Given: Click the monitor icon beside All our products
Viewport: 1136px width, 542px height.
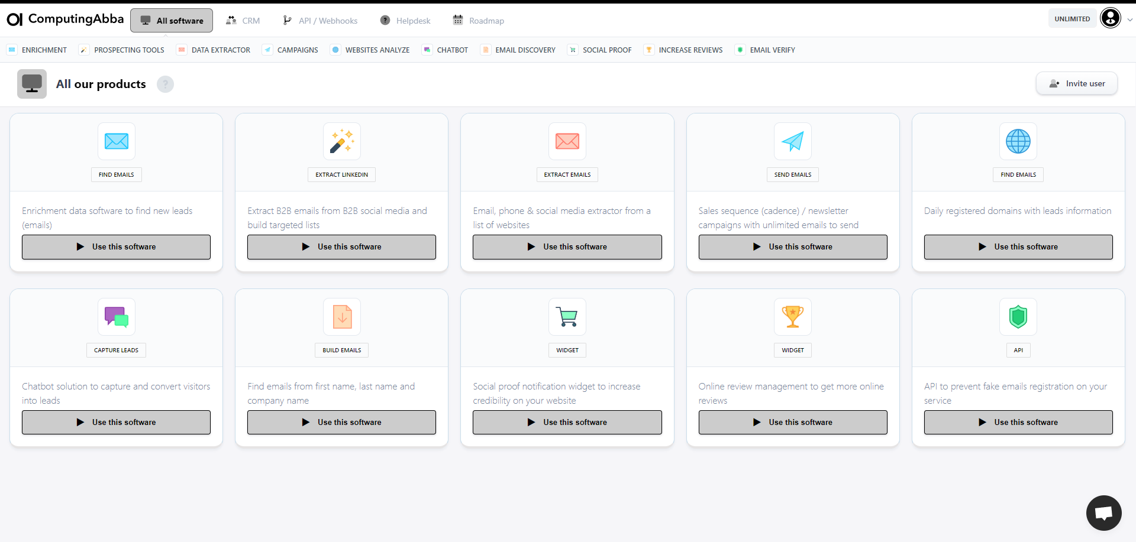Looking at the screenshot, I should (32, 84).
